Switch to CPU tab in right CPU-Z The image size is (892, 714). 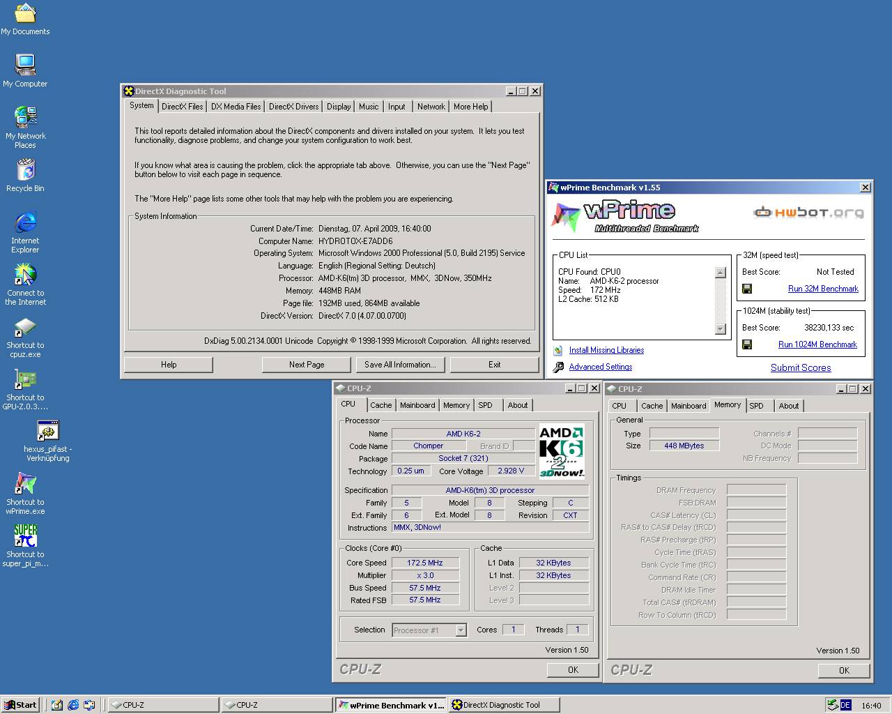pos(620,406)
